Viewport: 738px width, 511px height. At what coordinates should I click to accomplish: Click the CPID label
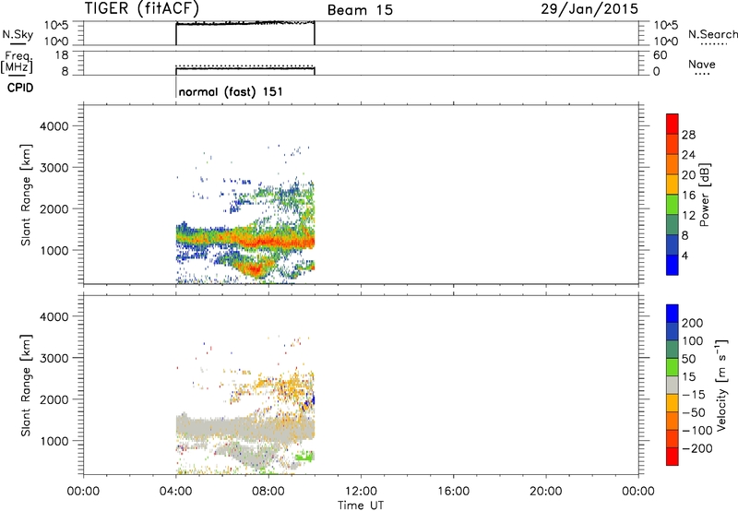pos(20,88)
